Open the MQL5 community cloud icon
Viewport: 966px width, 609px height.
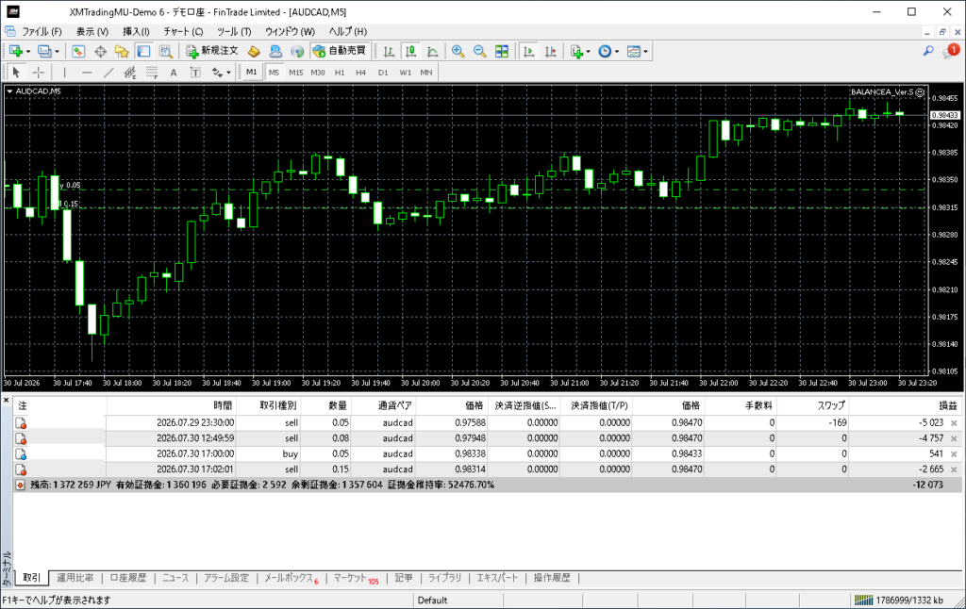click(275, 51)
